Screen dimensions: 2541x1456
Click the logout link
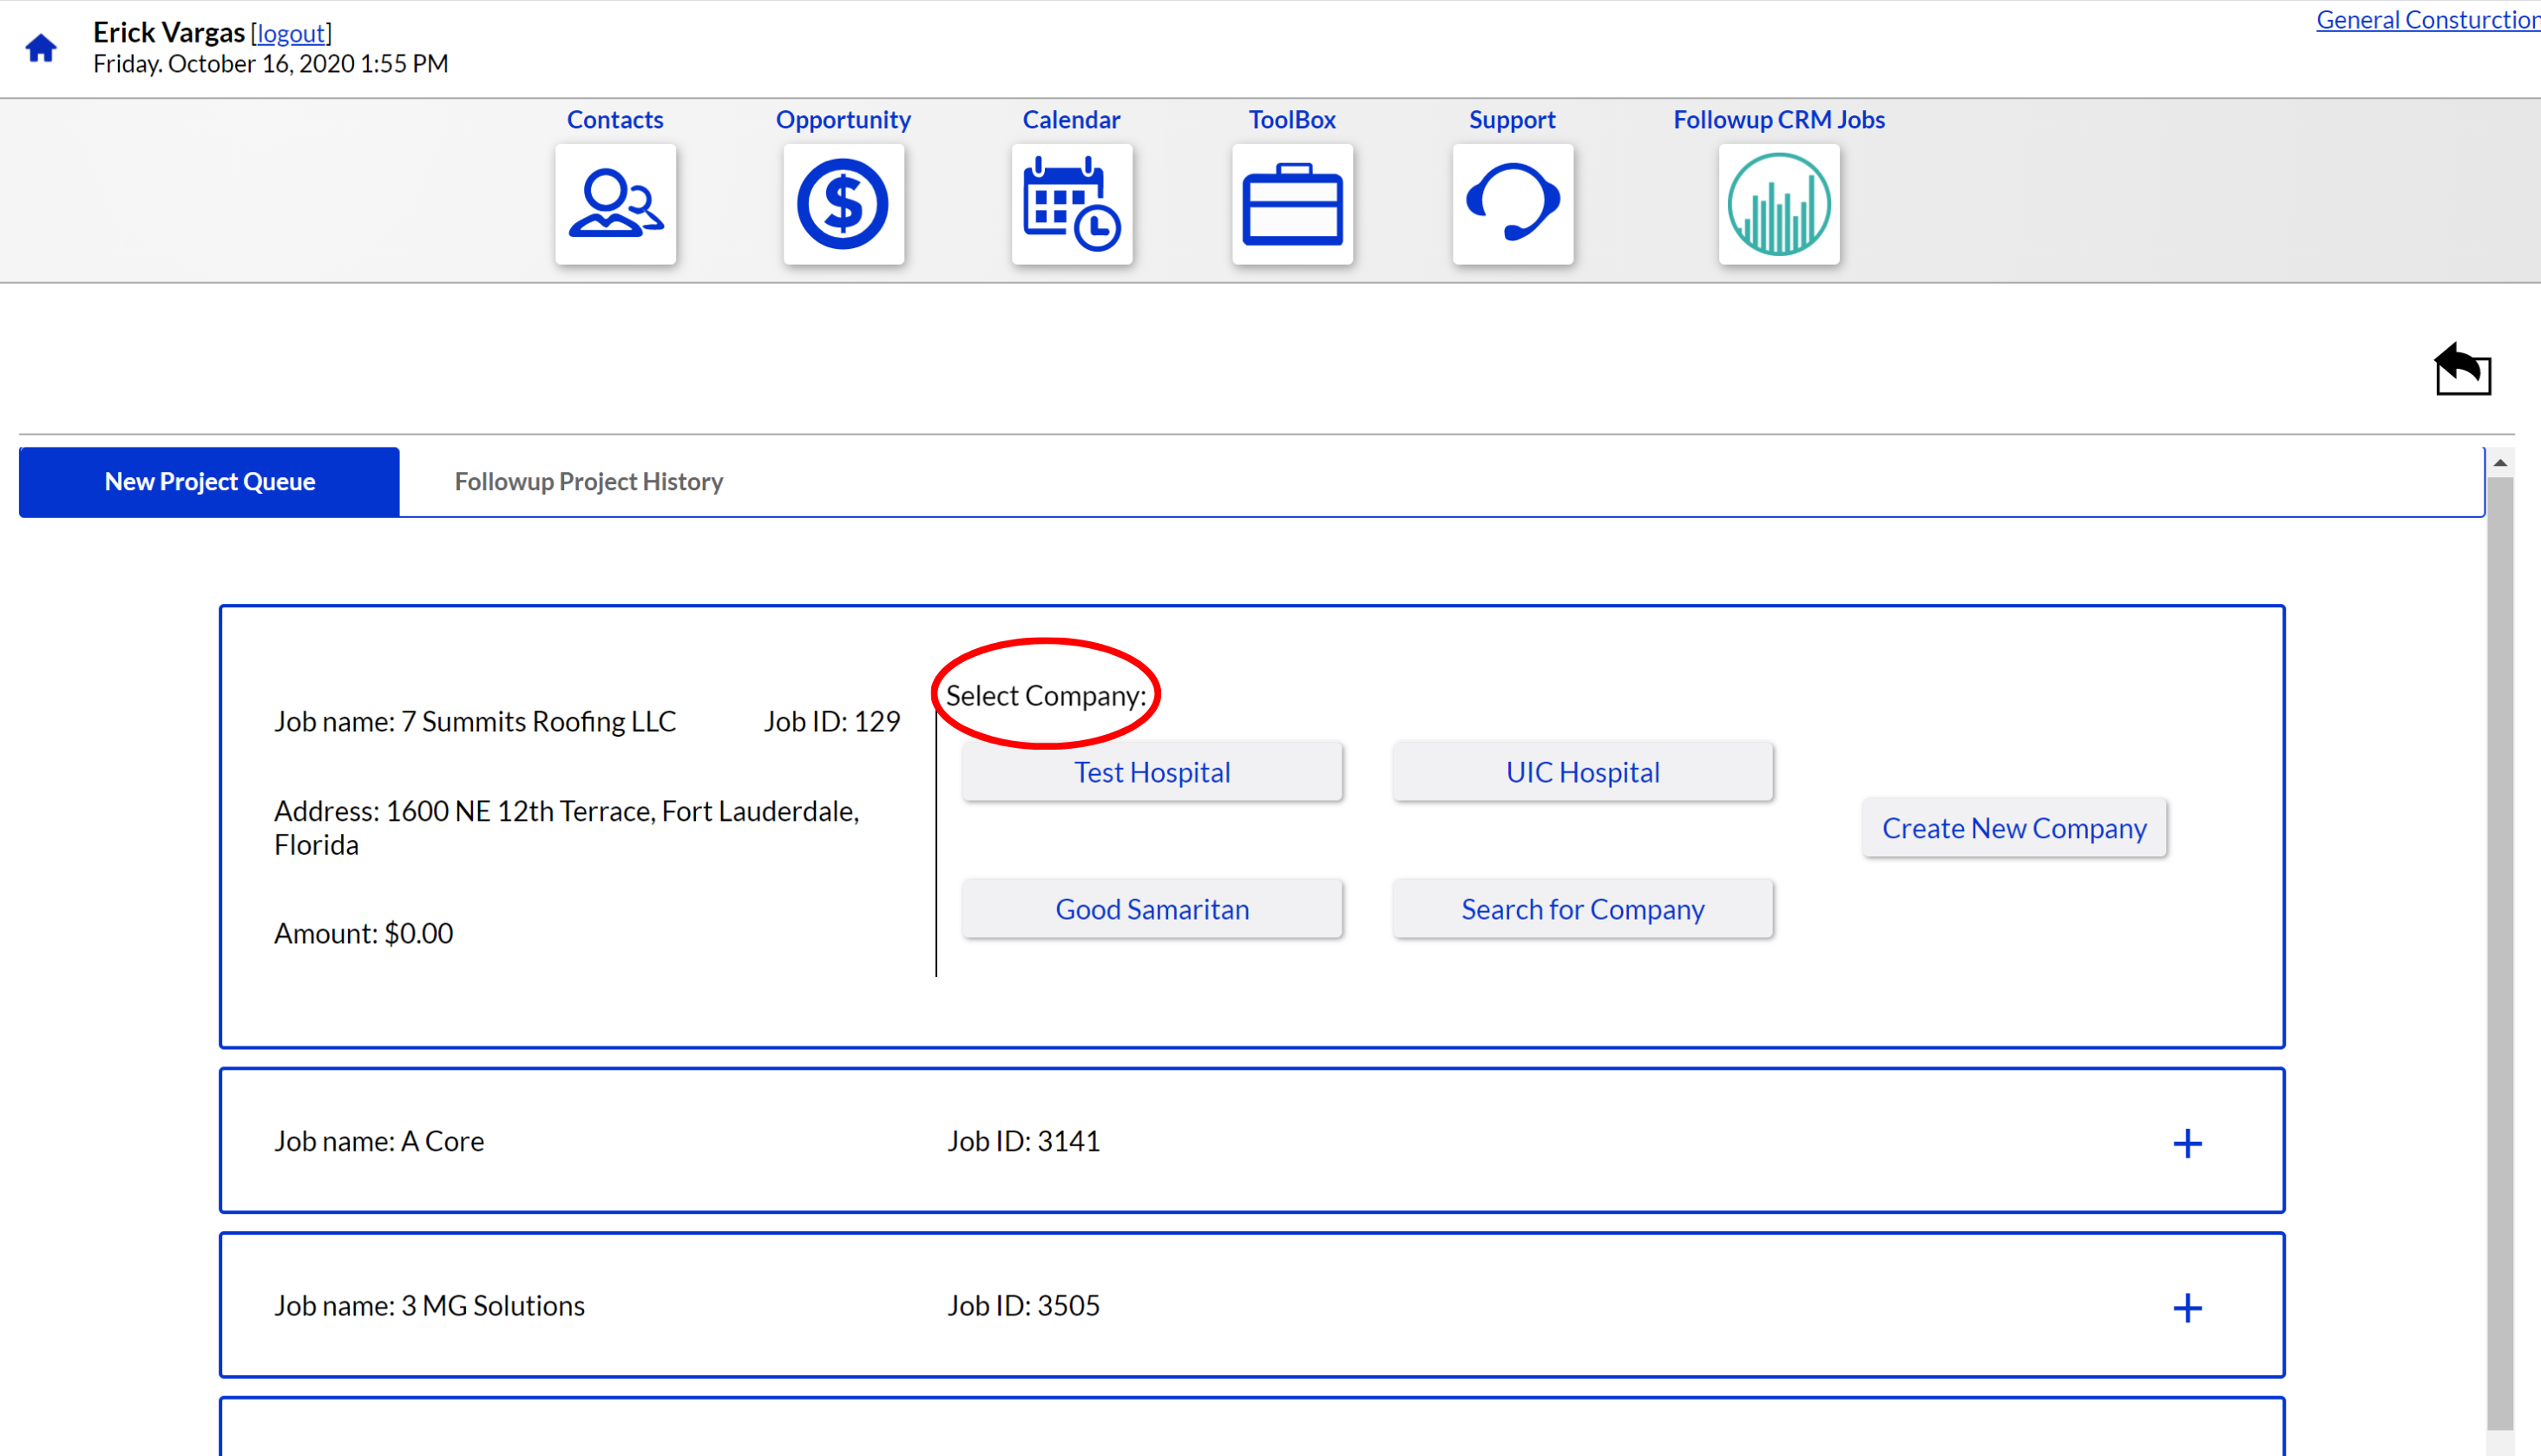tap(290, 33)
